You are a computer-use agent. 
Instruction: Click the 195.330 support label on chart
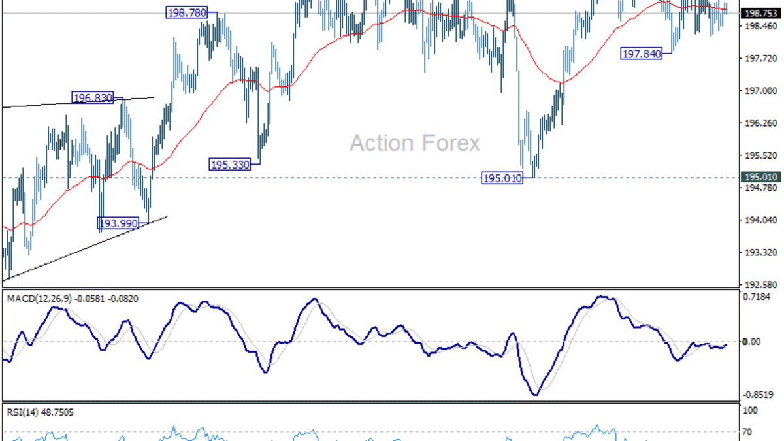[230, 164]
